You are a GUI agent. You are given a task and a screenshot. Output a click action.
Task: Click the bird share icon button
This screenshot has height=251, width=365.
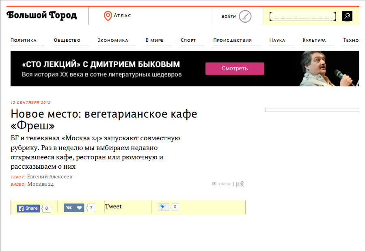[x=163, y=207]
